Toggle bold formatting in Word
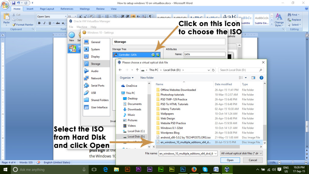The image size is (309, 174). [x=39, y=23]
